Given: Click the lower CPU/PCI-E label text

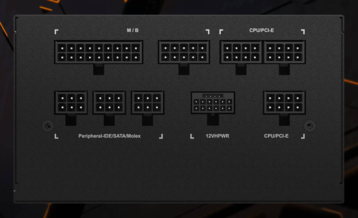Looking at the screenshot, I should click(276, 136).
